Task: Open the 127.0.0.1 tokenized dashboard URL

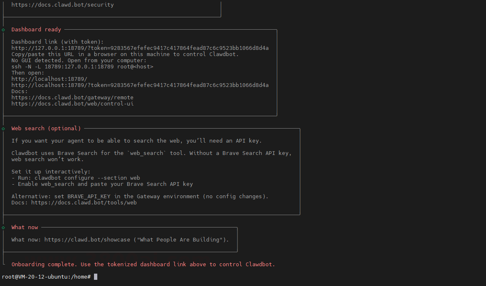Action: (x=140, y=48)
